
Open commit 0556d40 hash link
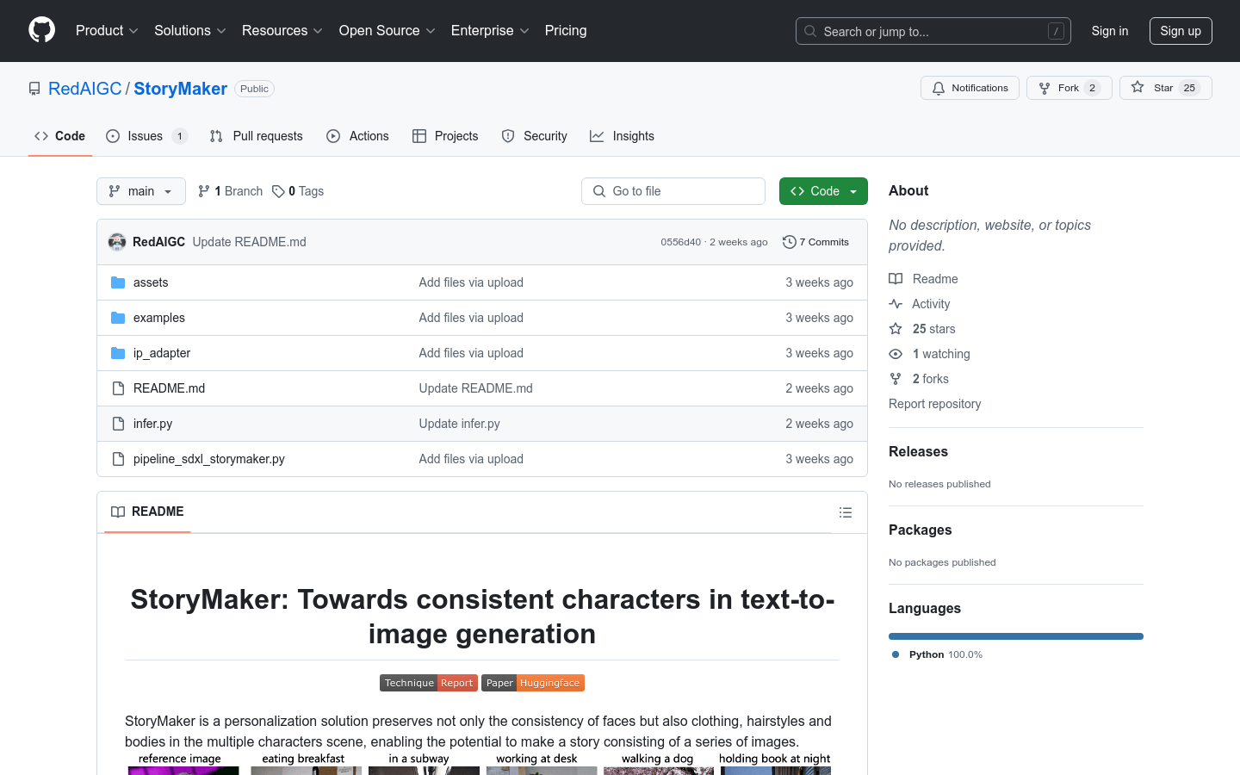click(x=681, y=242)
